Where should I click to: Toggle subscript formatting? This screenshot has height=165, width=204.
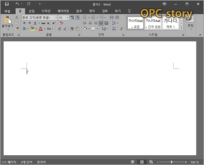(x=49, y=23)
